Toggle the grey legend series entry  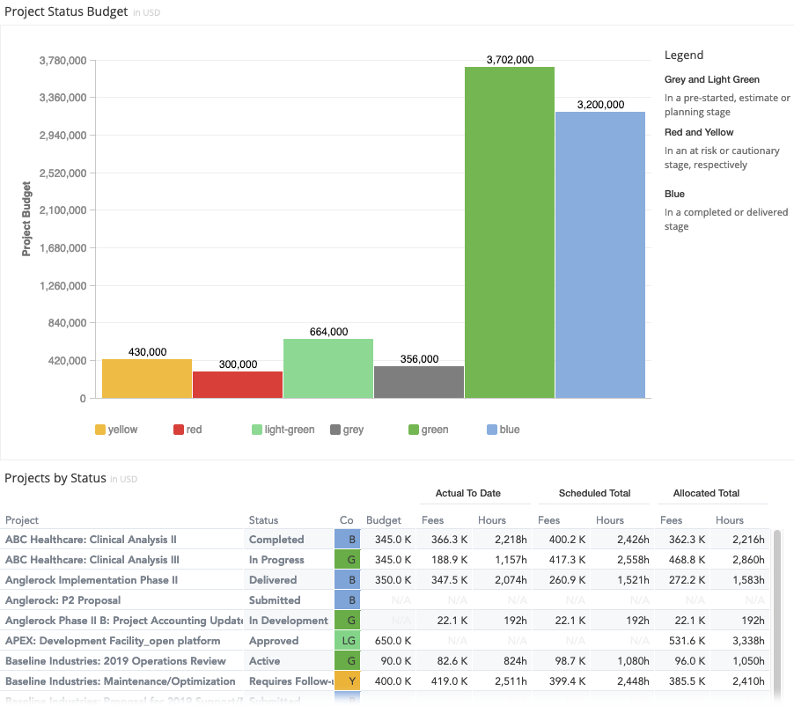tap(347, 430)
